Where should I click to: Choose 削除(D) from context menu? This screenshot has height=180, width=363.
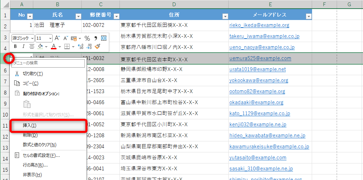48,135
